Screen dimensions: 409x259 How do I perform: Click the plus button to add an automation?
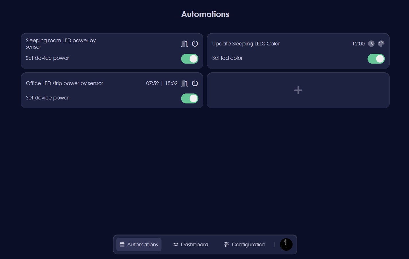[298, 90]
